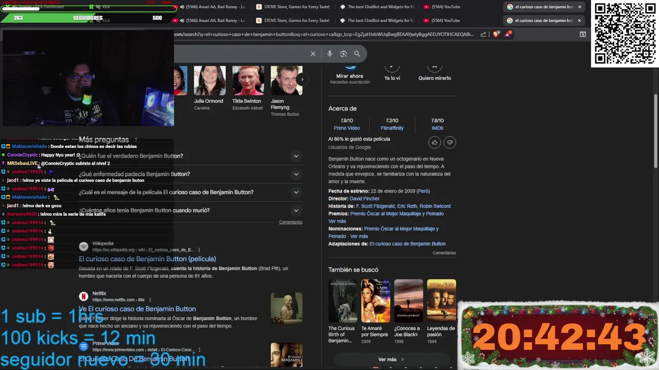Start voice search with the microphone icon

329,53
